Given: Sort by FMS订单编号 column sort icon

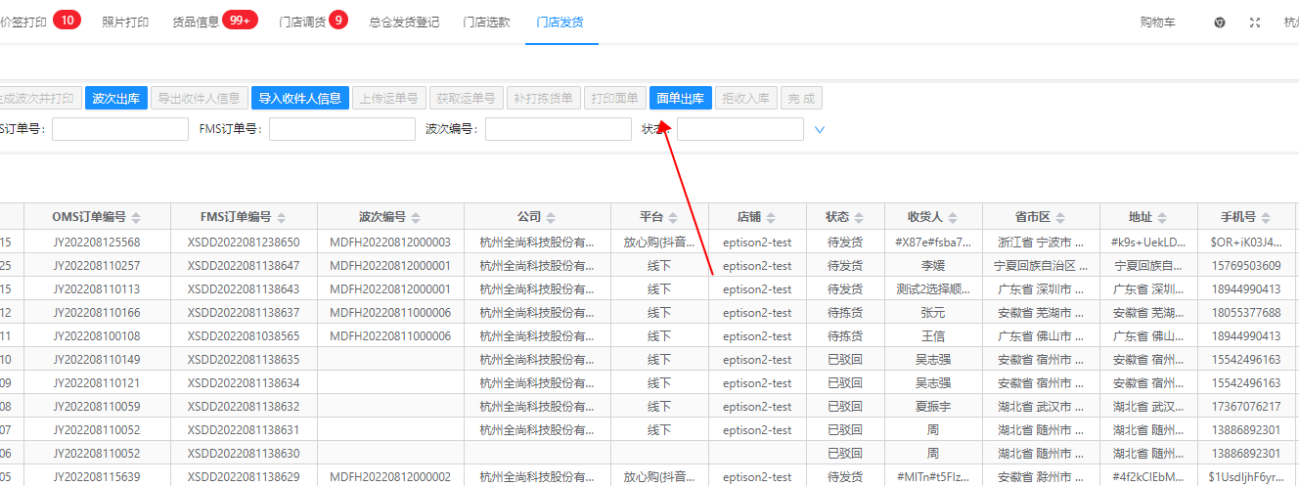Looking at the screenshot, I should point(282,217).
